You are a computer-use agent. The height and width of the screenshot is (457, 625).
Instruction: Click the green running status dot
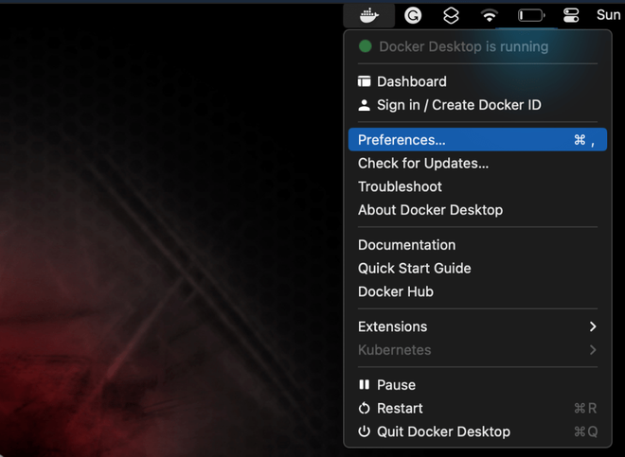point(366,46)
